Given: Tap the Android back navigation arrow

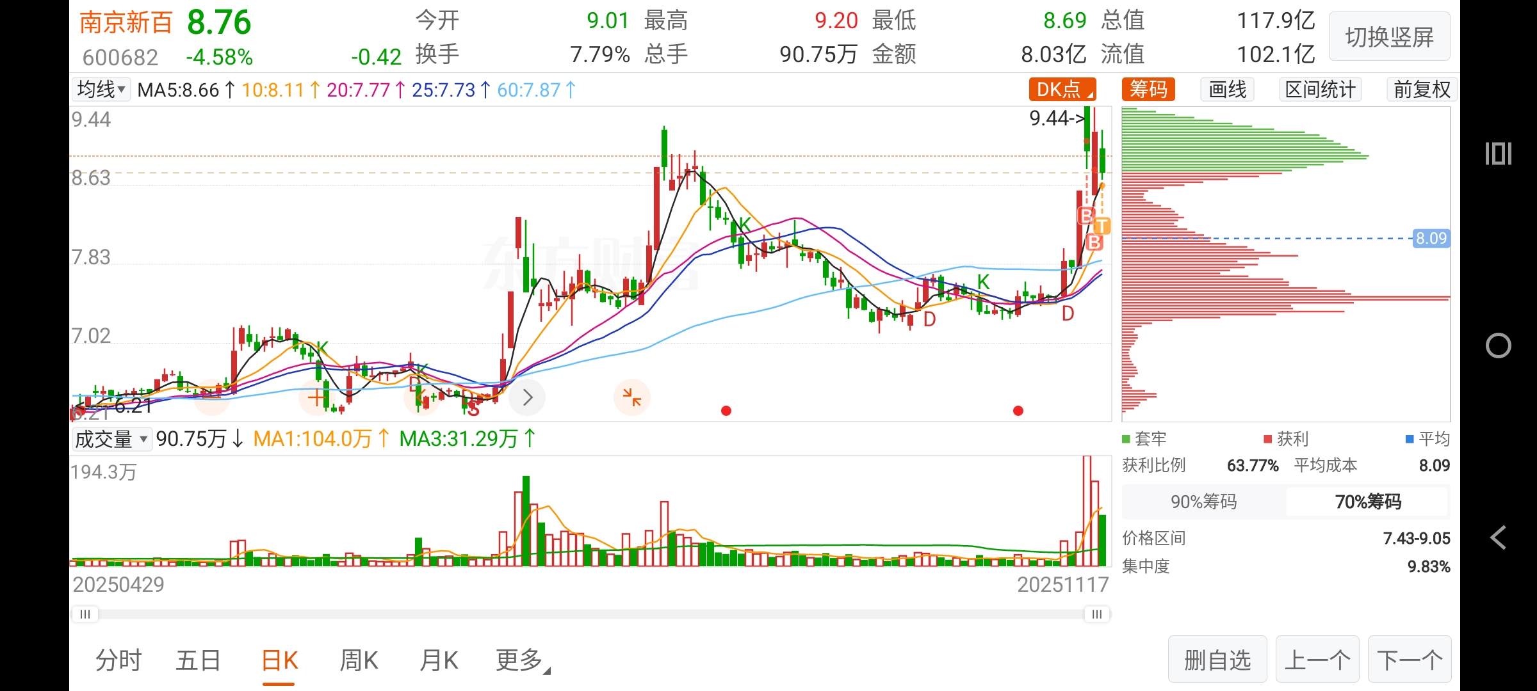Looking at the screenshot, I should click(1498, 537).
